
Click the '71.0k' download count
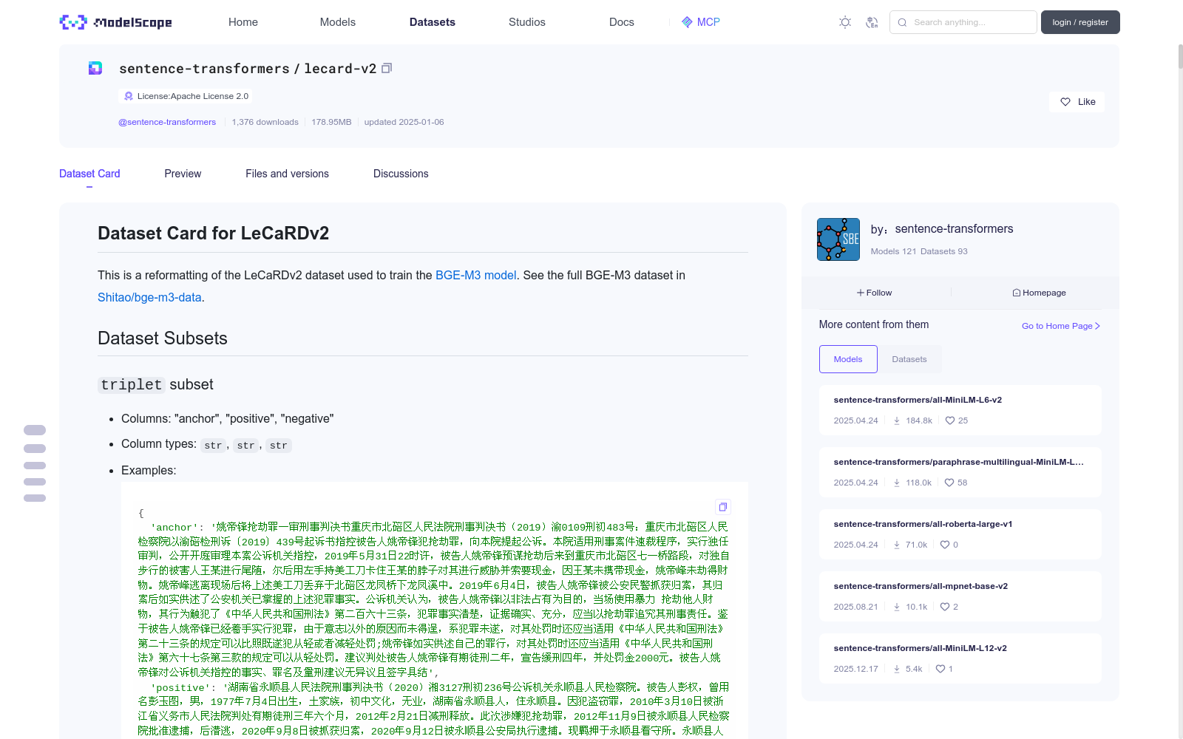(916, 545)
